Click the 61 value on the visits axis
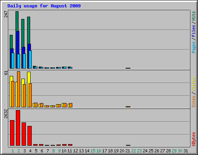The height and width of the screenshot is (155, 198). [x=6, y=73]
